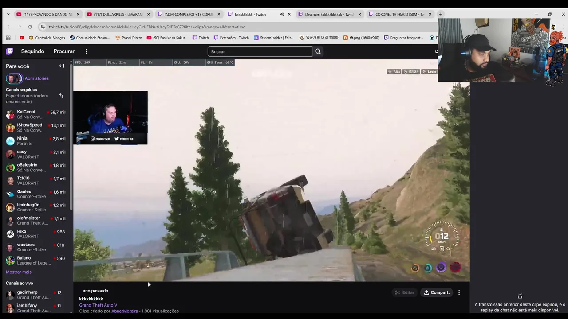Go to Seguindo page

point(32,51)
